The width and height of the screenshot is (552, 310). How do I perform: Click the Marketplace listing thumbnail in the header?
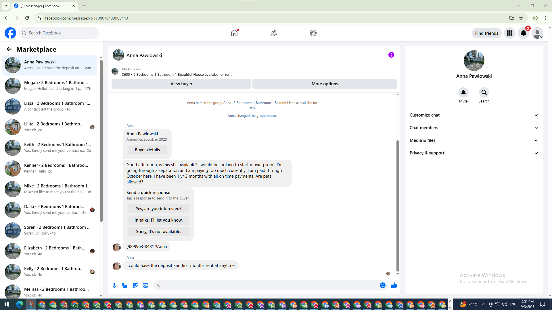click(115, 71)
